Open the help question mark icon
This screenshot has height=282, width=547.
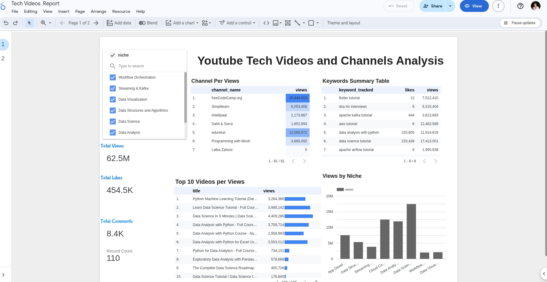point(520,6)
